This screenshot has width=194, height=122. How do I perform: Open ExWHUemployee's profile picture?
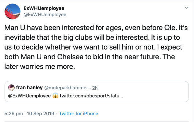pos(13,11)
